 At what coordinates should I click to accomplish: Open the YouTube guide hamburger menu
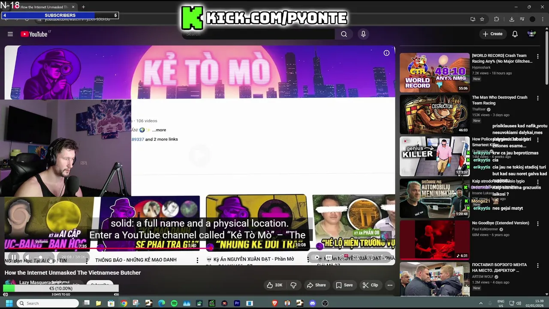click(x=10, y=34)
